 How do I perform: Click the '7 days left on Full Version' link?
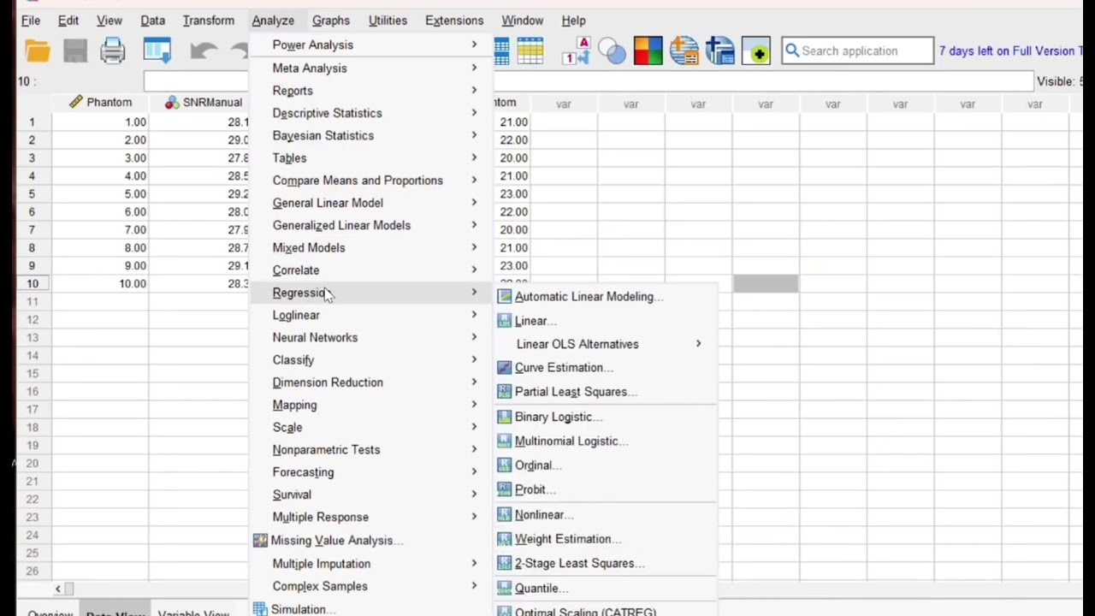pos(1010,51)
